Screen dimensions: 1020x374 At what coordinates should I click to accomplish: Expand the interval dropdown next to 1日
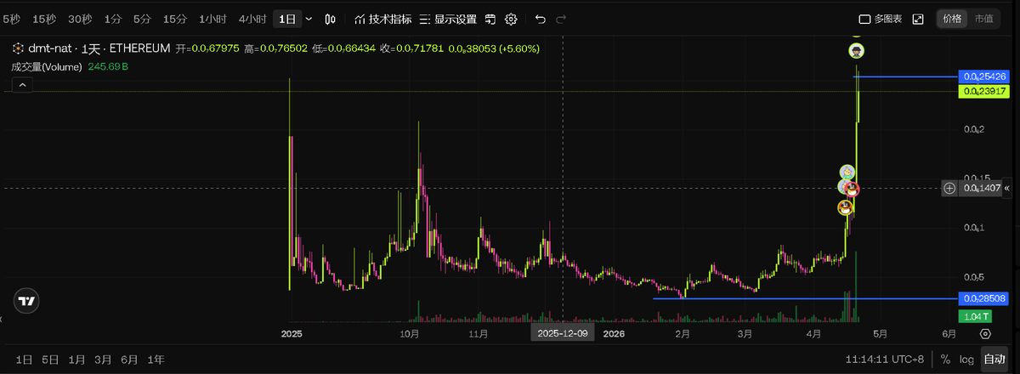tap(308, 19)
